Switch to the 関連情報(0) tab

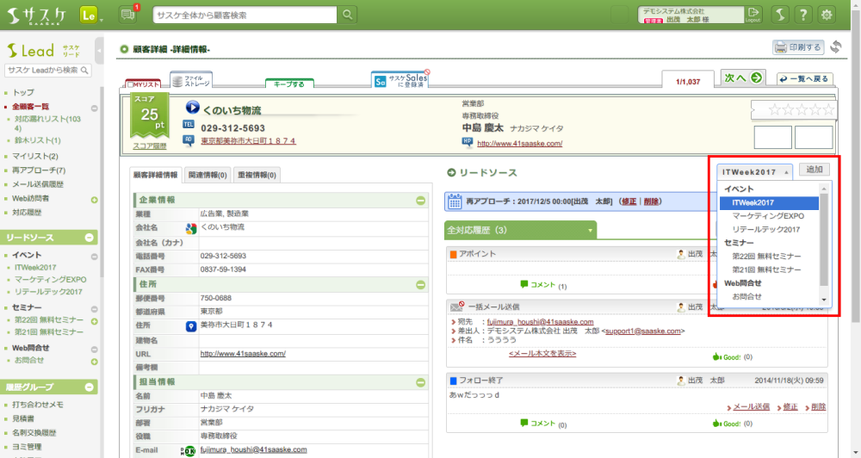(x=207, y=175)
